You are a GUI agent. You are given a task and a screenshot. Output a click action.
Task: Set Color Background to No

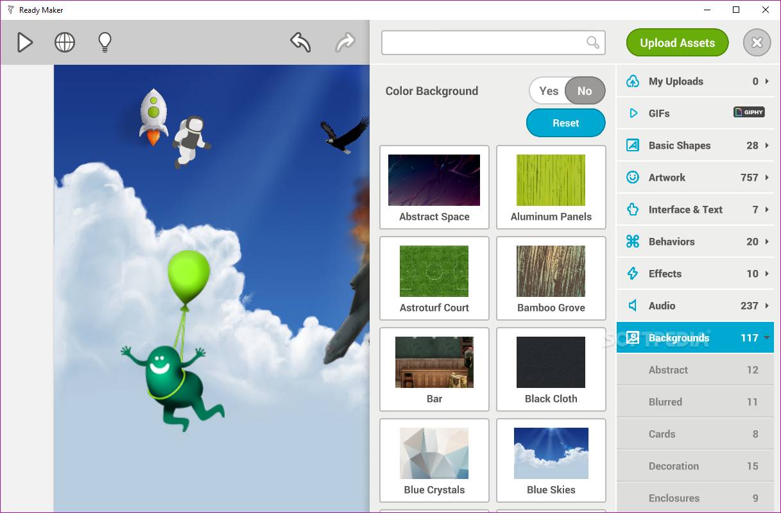pos(585,91)
